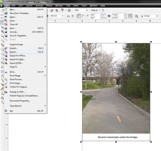Select the Smart Fill tool in toolbox
The image size is (161, 151).
pos(2,45)
